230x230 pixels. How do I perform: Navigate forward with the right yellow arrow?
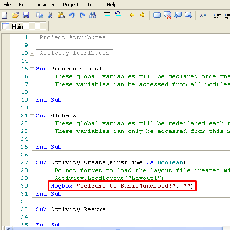143,15
